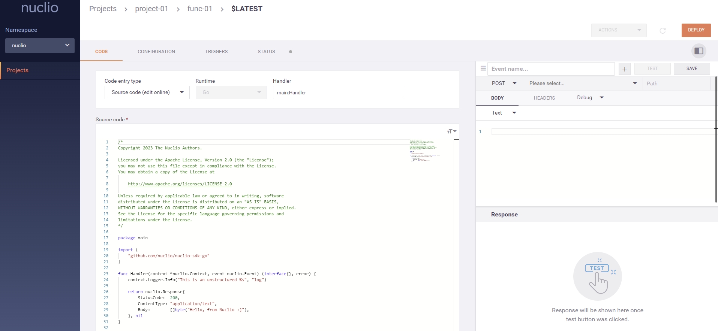This screenshot has height=331, width=718.
Task: Click the Event name input field
Action: coord(550,69)
